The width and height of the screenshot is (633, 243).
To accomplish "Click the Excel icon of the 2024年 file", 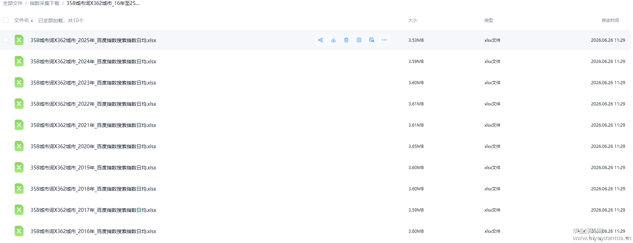I will (x=19, y=61).
